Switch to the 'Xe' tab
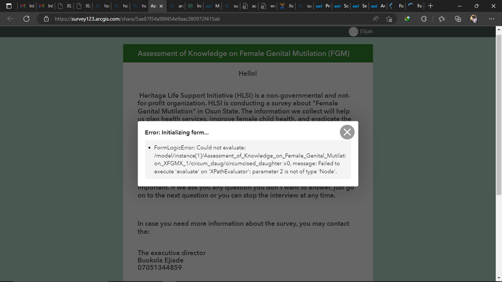 coord(287,6)
